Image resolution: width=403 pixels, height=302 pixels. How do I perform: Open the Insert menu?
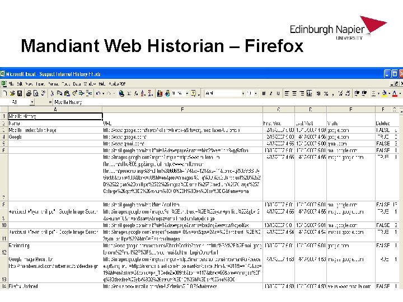(40, 84)
